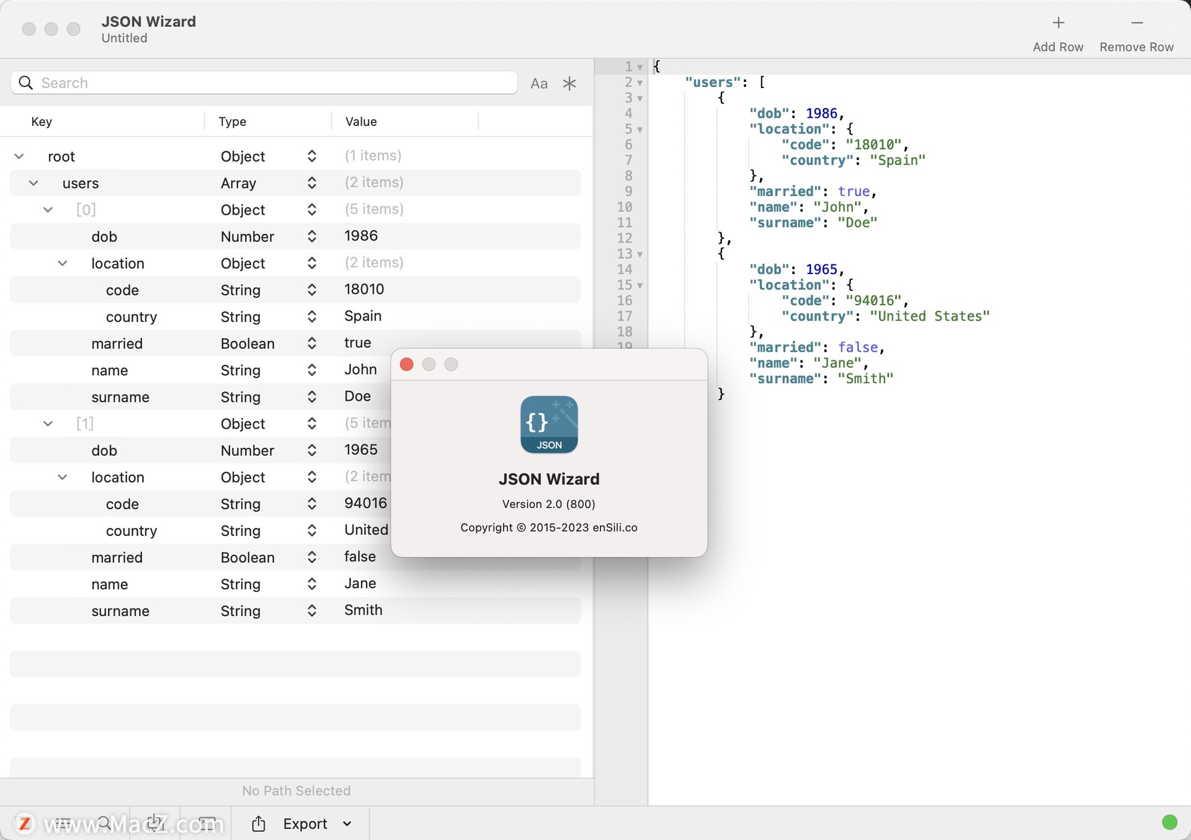The height and width of the screenshot is (840, 1191).
Task: Fold location block at line 5
Action: click(x=640, y=130)
